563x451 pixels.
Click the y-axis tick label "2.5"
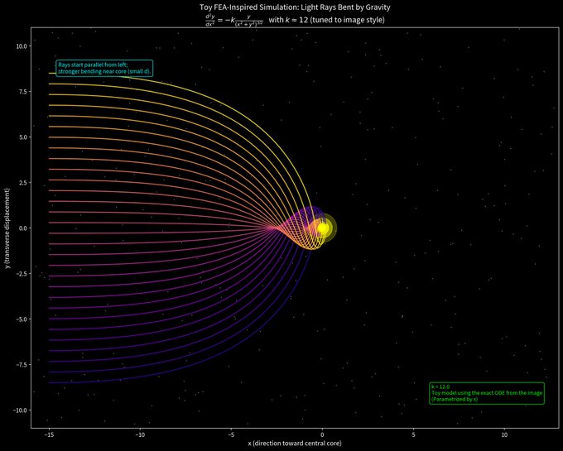pyautogui.click(x=22, y=183)
